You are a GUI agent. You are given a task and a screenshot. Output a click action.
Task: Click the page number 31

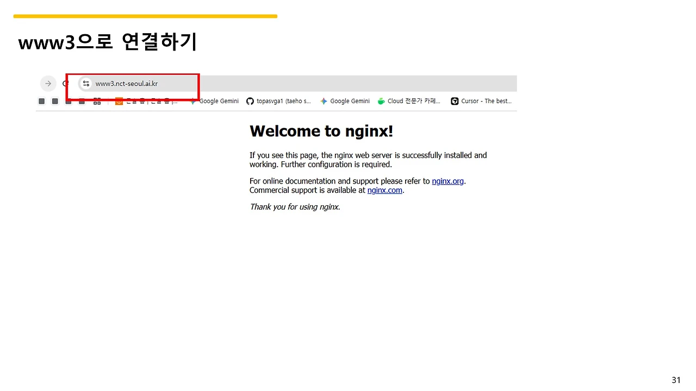[x=676, y=380]
